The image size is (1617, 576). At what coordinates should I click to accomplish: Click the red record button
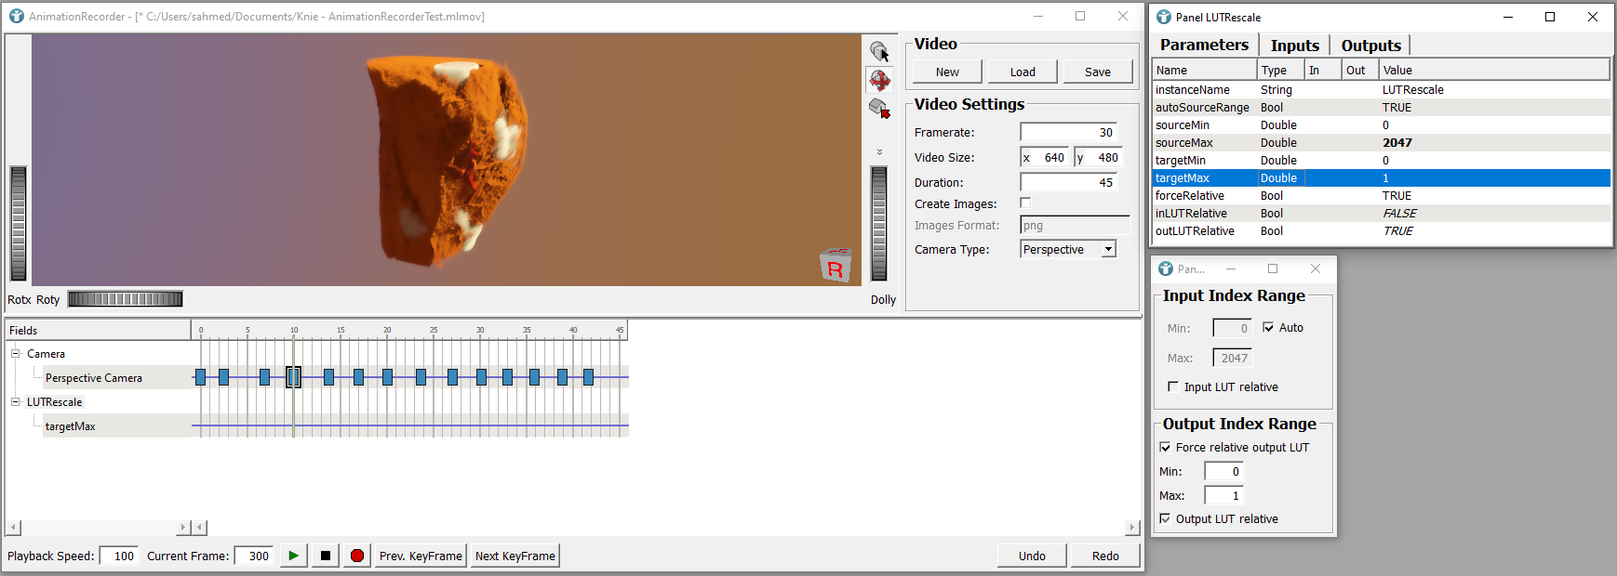tap(357, 556)
